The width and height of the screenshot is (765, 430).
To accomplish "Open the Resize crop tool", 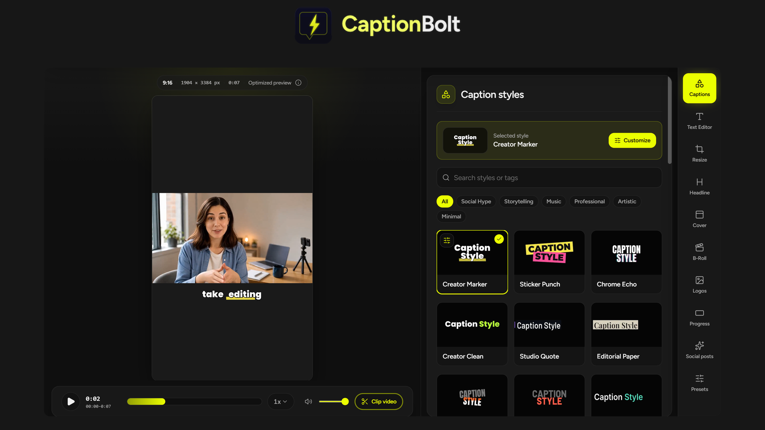I will [x=699, y=154].
